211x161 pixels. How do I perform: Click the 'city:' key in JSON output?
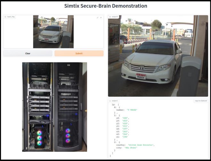coord(119,148)
